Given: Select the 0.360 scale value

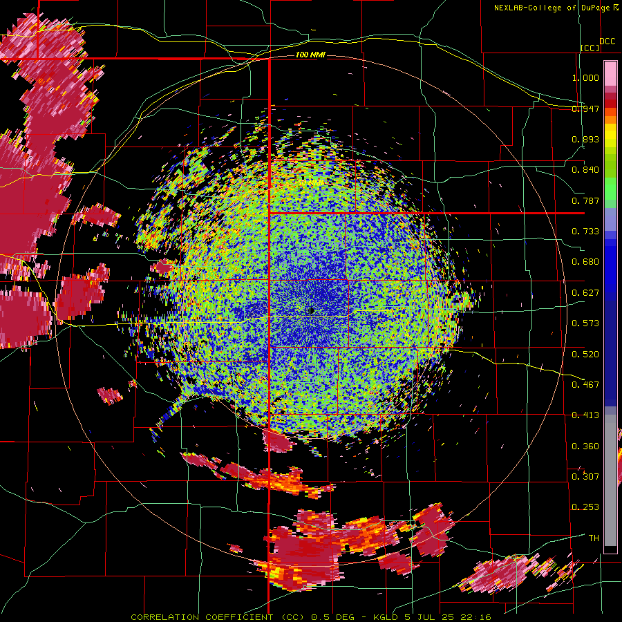Looking at the screenshot, I should (585, 446).
